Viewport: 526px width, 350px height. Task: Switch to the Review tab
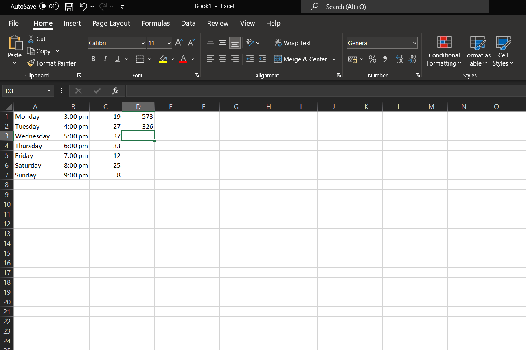pos(218,23)
